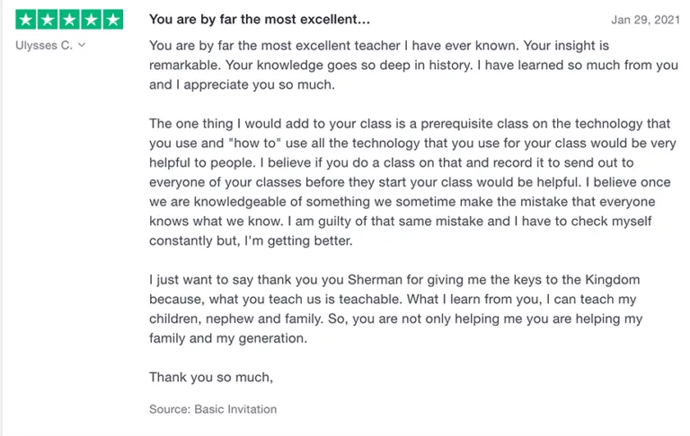Click the Source: Basic Invitation label
The image size is (690, 436).
213,409
